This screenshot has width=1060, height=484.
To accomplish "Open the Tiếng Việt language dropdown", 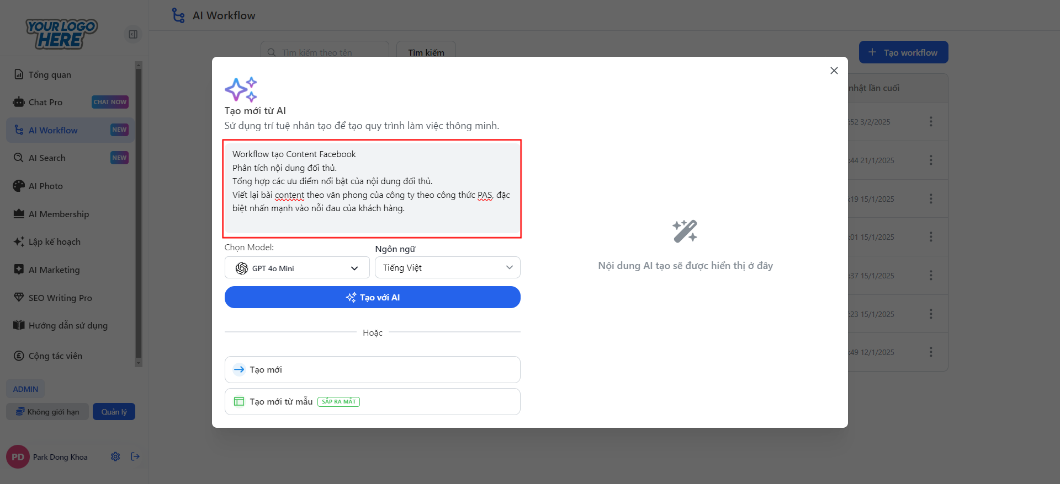I will tap(447, 268).
